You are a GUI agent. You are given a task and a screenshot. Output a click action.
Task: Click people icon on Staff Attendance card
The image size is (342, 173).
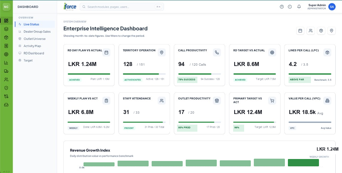click(162, 101)
